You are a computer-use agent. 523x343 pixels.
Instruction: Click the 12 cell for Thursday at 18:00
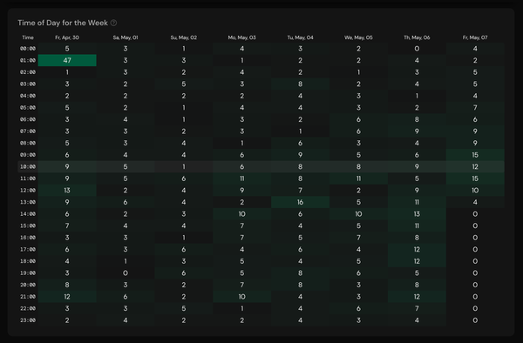[x=417, y=261]
